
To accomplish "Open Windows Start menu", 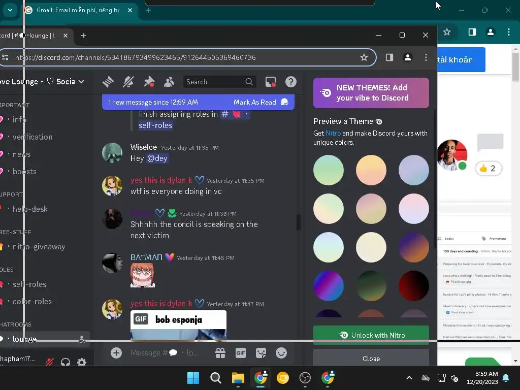I will pos(193,378).
